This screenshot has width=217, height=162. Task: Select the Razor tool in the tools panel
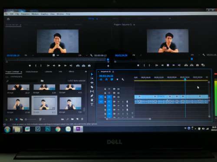pyautogui.click(x=92, y=87)
